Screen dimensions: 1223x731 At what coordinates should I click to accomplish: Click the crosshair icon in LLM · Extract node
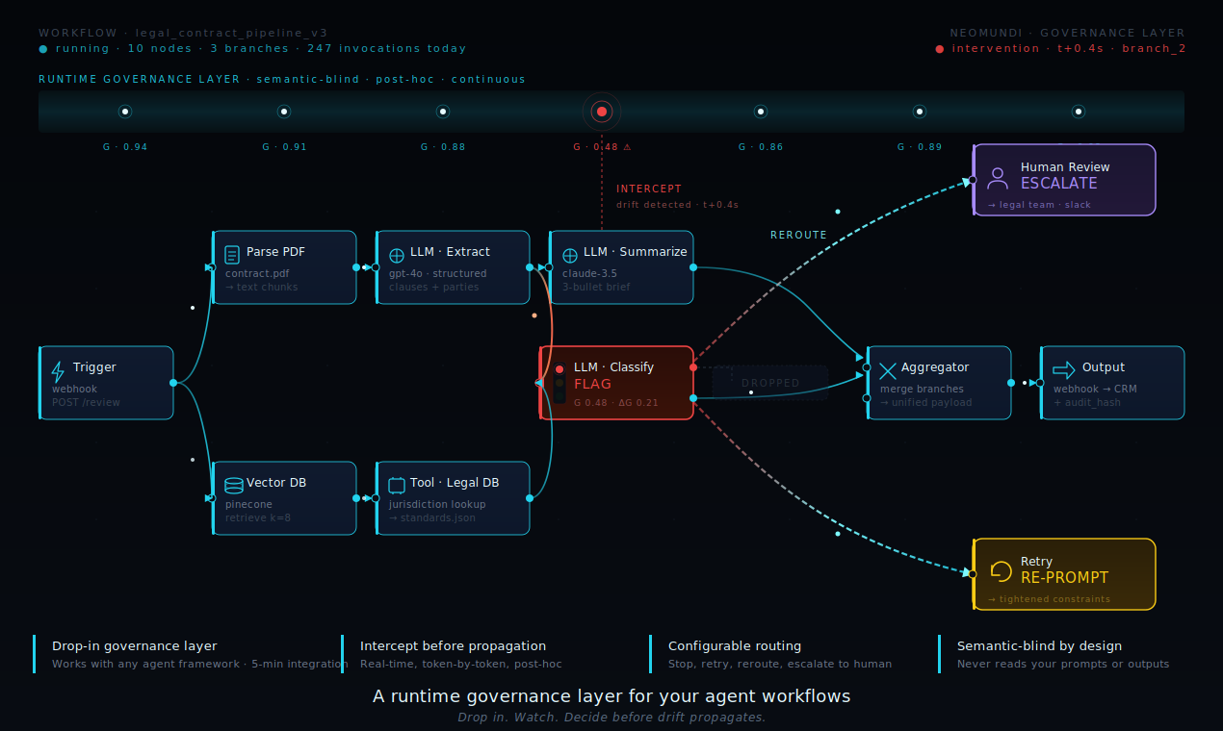tap(397, 256)
